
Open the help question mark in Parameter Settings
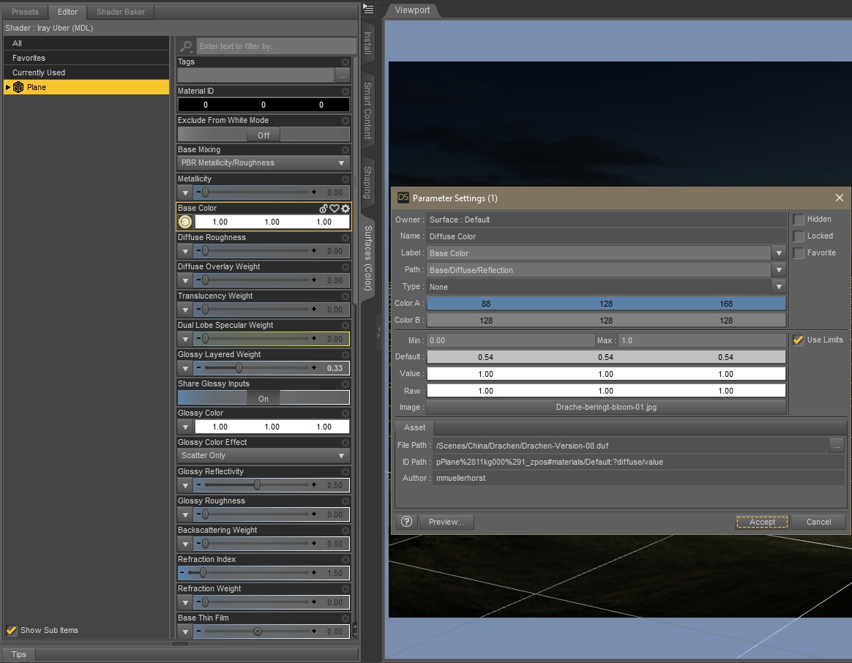coord(406,522)
